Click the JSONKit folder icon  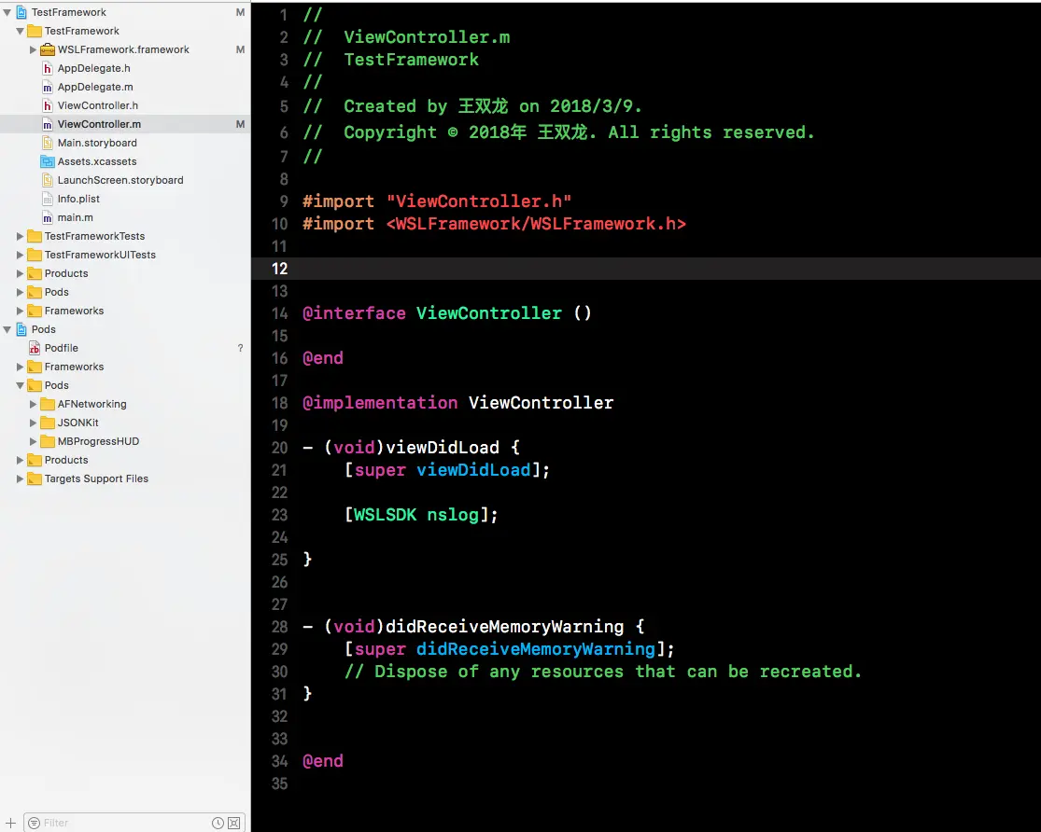click(47, 423)
